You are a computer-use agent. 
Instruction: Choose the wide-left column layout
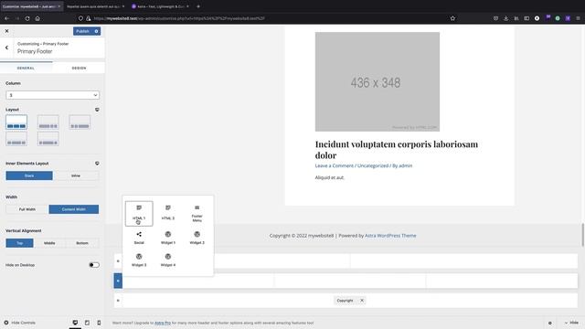[48, 122]
